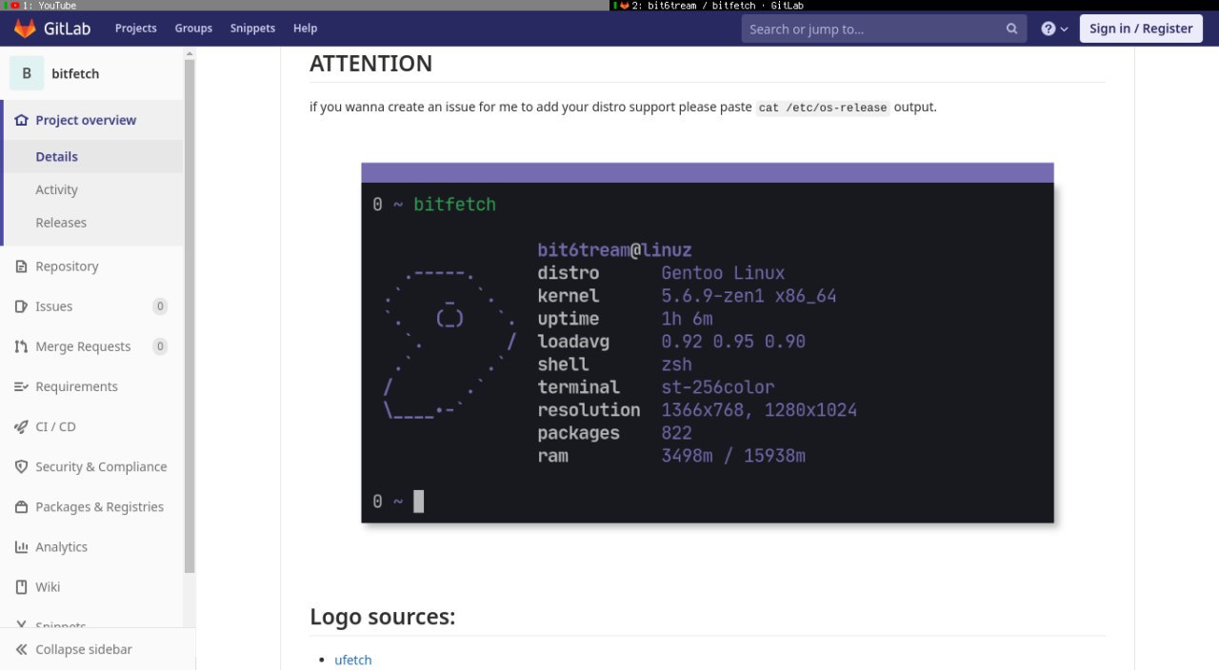Open the bitfetch project name link
The width and height of the screenshot is (1219, 670).
75,73
